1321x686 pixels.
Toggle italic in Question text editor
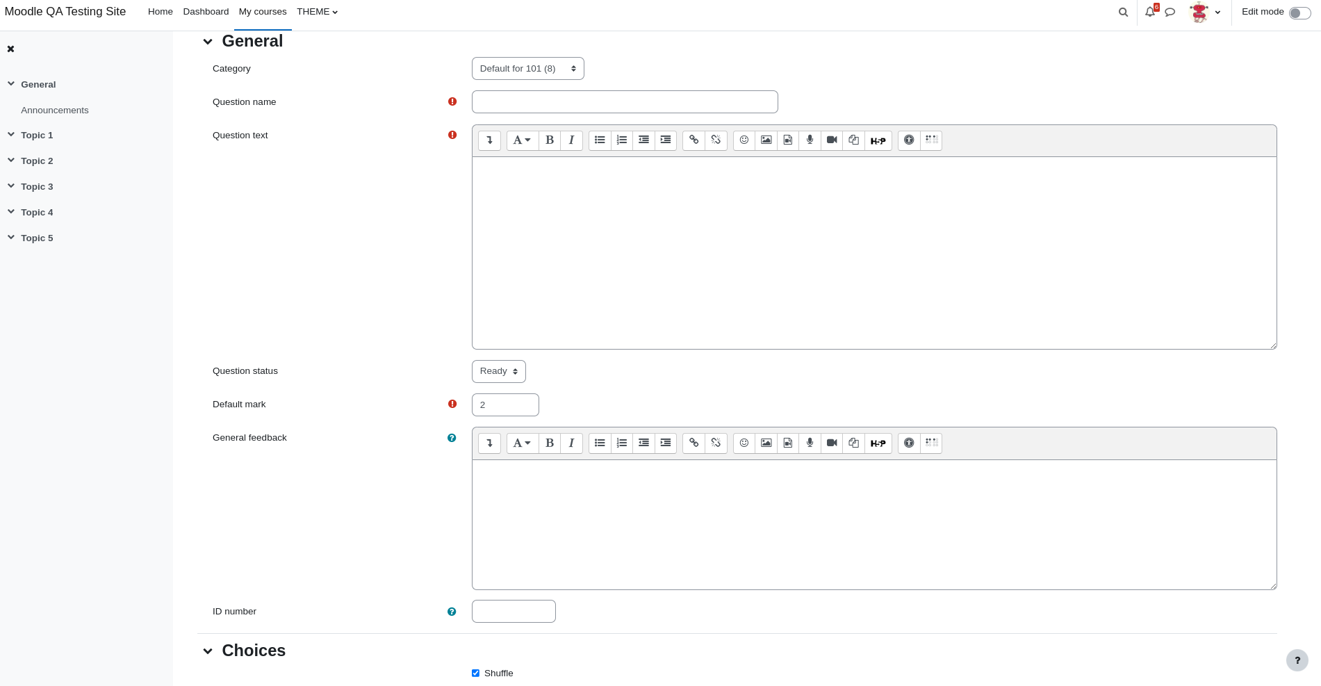(571, 140)
